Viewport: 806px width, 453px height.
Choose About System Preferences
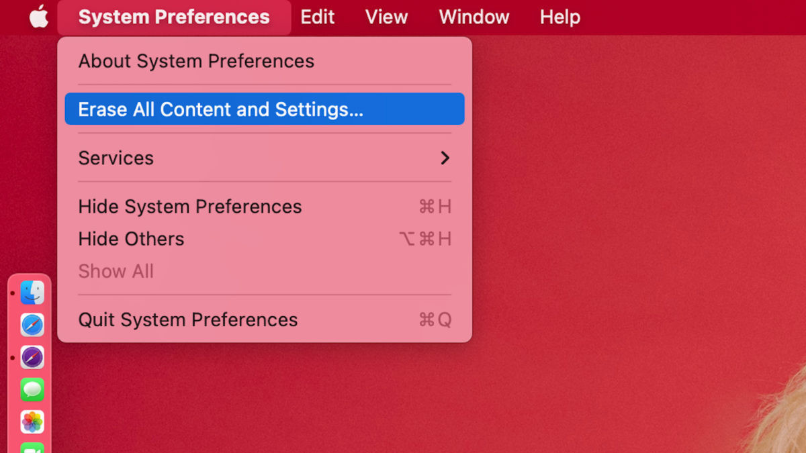[196, 61]
